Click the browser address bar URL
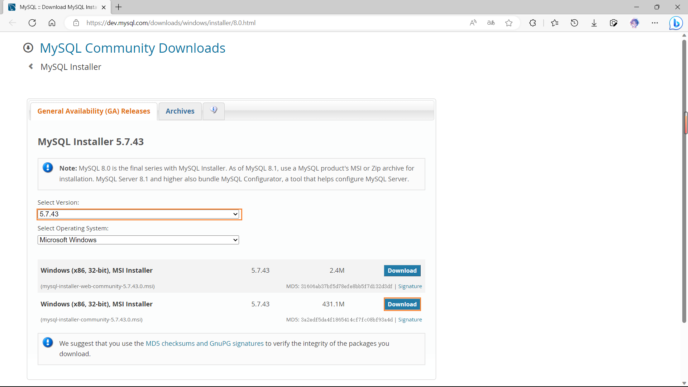The height and width of the screenshot is (387, 688). click(x=171, y=23)
